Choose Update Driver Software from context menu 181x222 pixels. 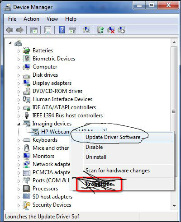122,137
